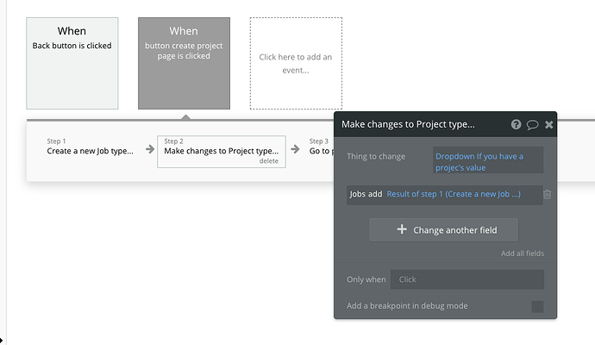Delete the Jobs add field with trash icon

(x=547, y=195)
